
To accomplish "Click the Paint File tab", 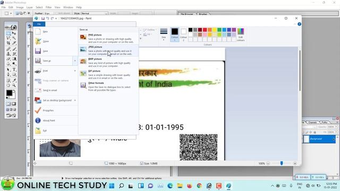I will pos(39,24).
